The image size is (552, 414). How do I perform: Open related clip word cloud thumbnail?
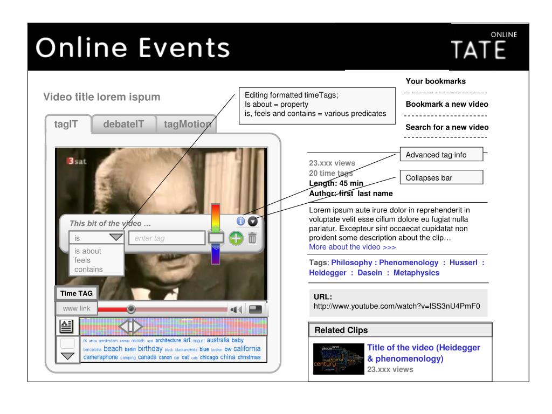pyautogui.click(x=339, y=358)
